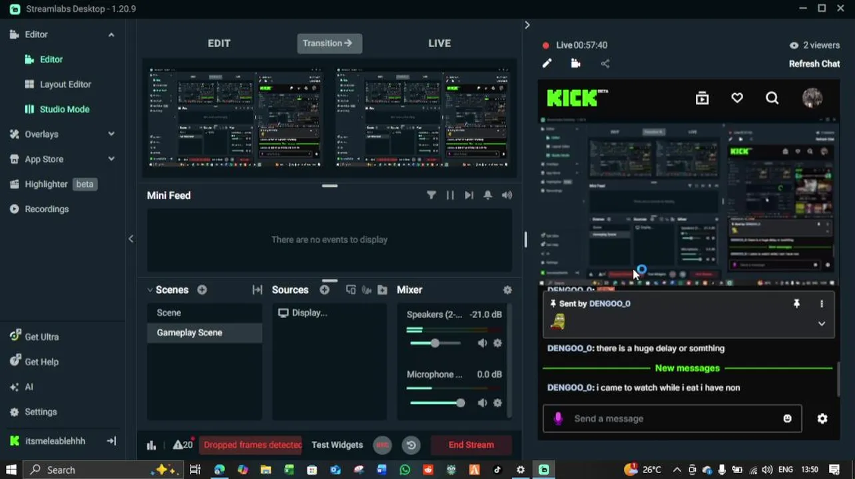Filter the Mini Feed events
The height and width of the screenshot is (479, 855).
pos(431,195)
